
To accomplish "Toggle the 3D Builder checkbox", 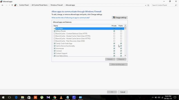I will [55, 29].
